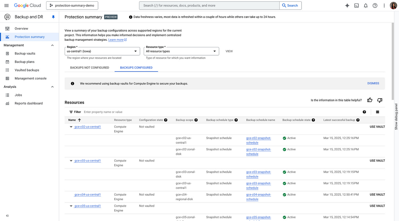
Task: Show help for Backup scope column
Action: (x=196, y=120)
